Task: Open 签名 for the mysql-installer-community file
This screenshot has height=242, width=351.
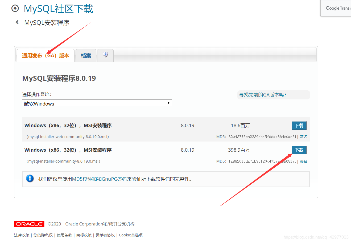Action: click(x=303, y=161)
